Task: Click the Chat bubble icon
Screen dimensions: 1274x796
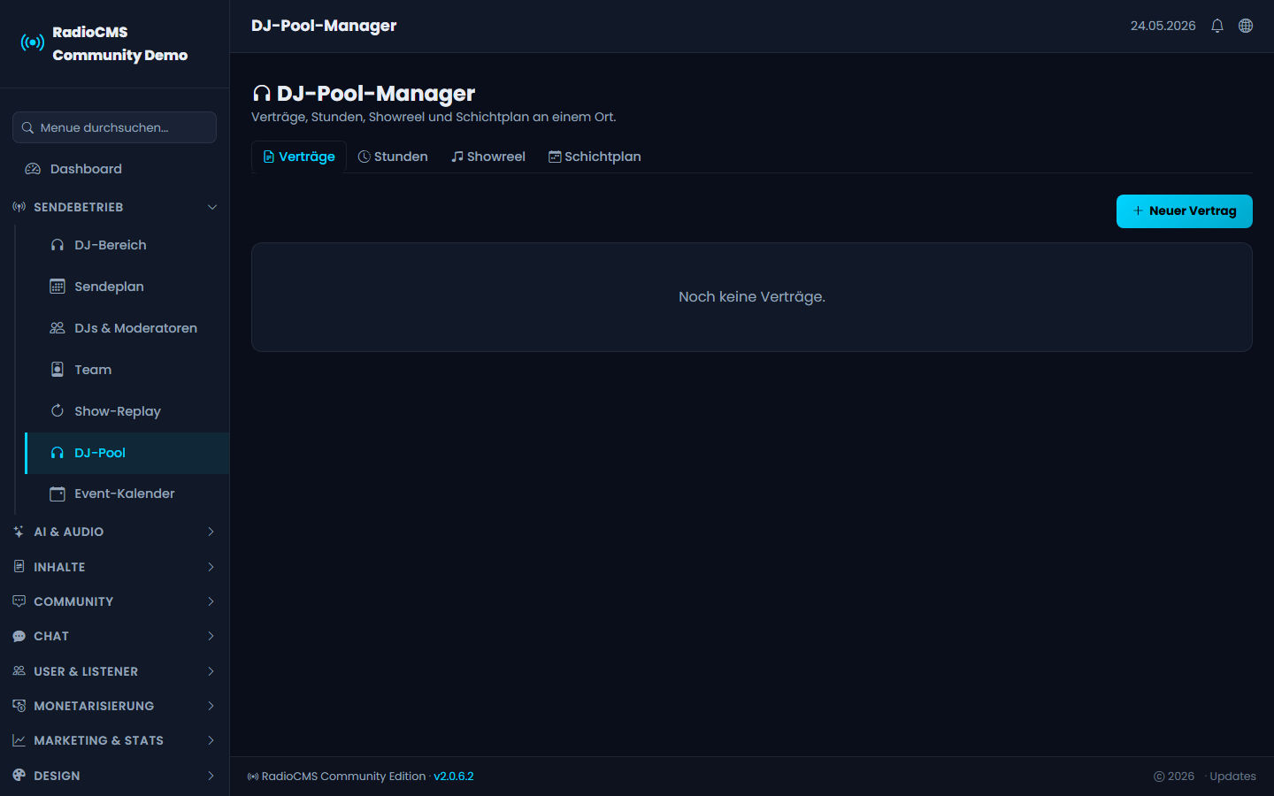Action: click(x=19, y=636)
